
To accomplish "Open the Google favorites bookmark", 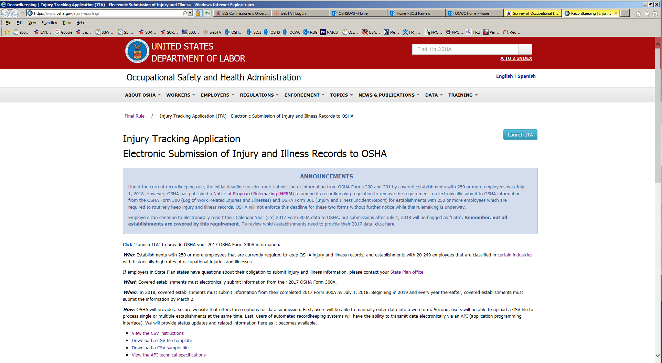I will pyautogui.click(x=64, y=32).
